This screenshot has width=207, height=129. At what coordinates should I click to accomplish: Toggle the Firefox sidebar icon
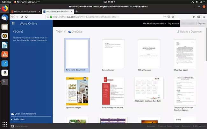click(199, 17)
